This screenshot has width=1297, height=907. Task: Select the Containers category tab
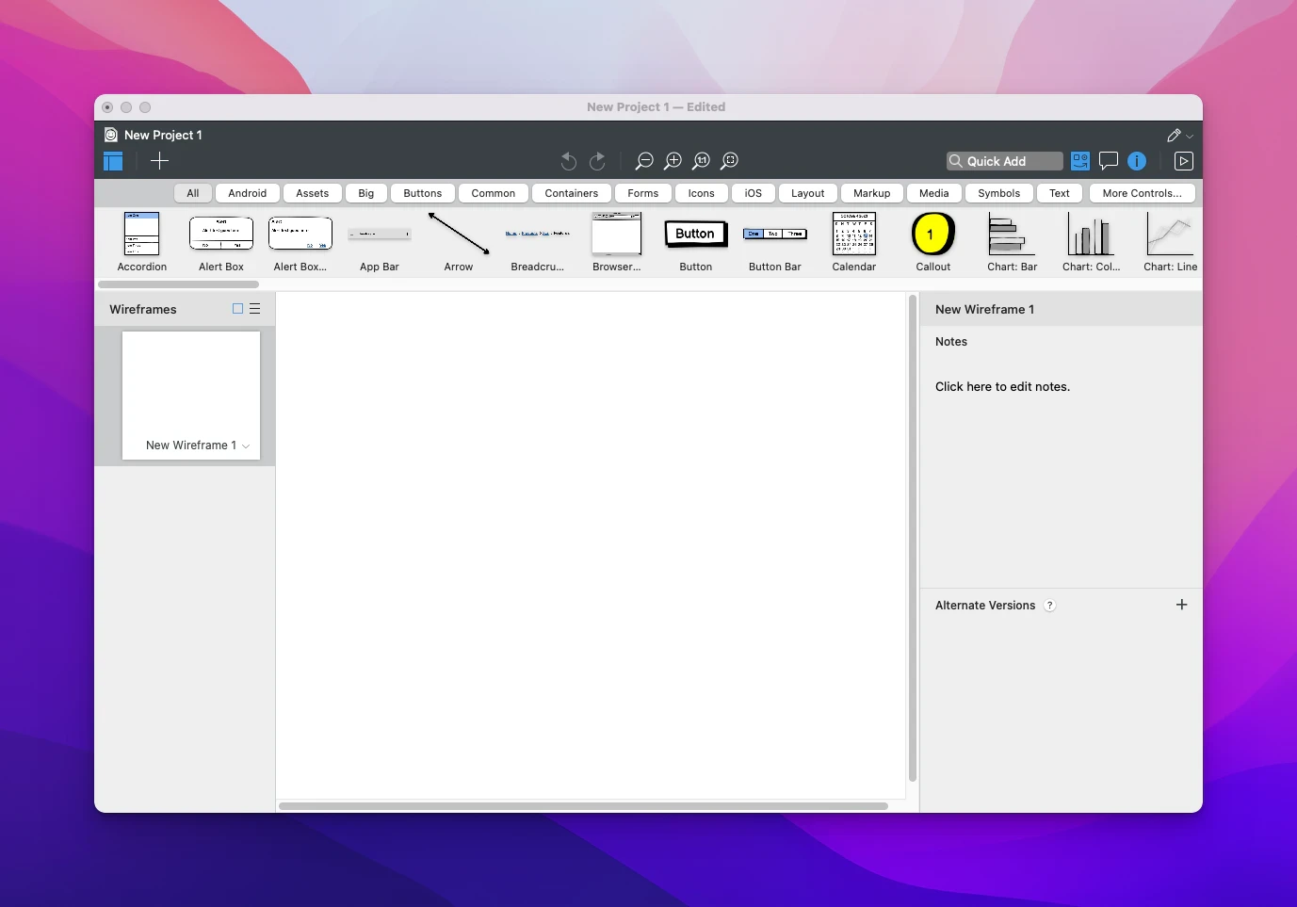(571, 193)
